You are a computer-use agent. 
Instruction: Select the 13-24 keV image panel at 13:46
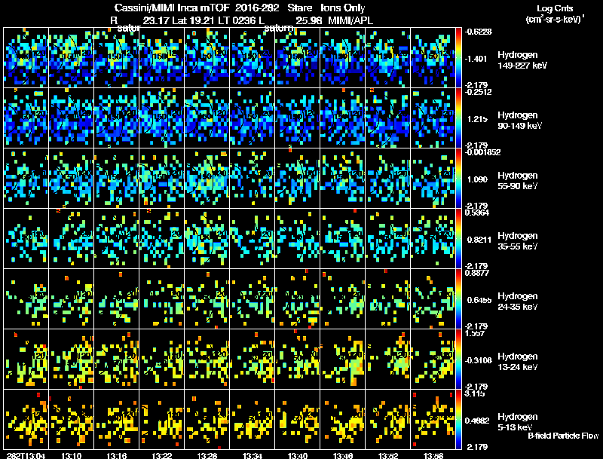[x=343, y=360]
